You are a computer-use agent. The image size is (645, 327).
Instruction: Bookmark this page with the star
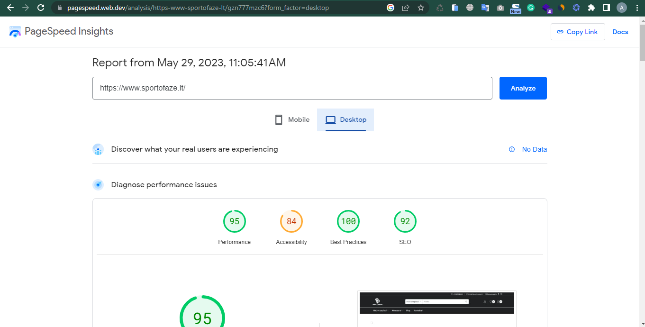(x=421, y=8)
